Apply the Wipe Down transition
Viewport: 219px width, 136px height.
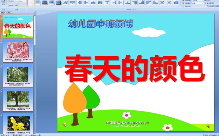point(72,2)
